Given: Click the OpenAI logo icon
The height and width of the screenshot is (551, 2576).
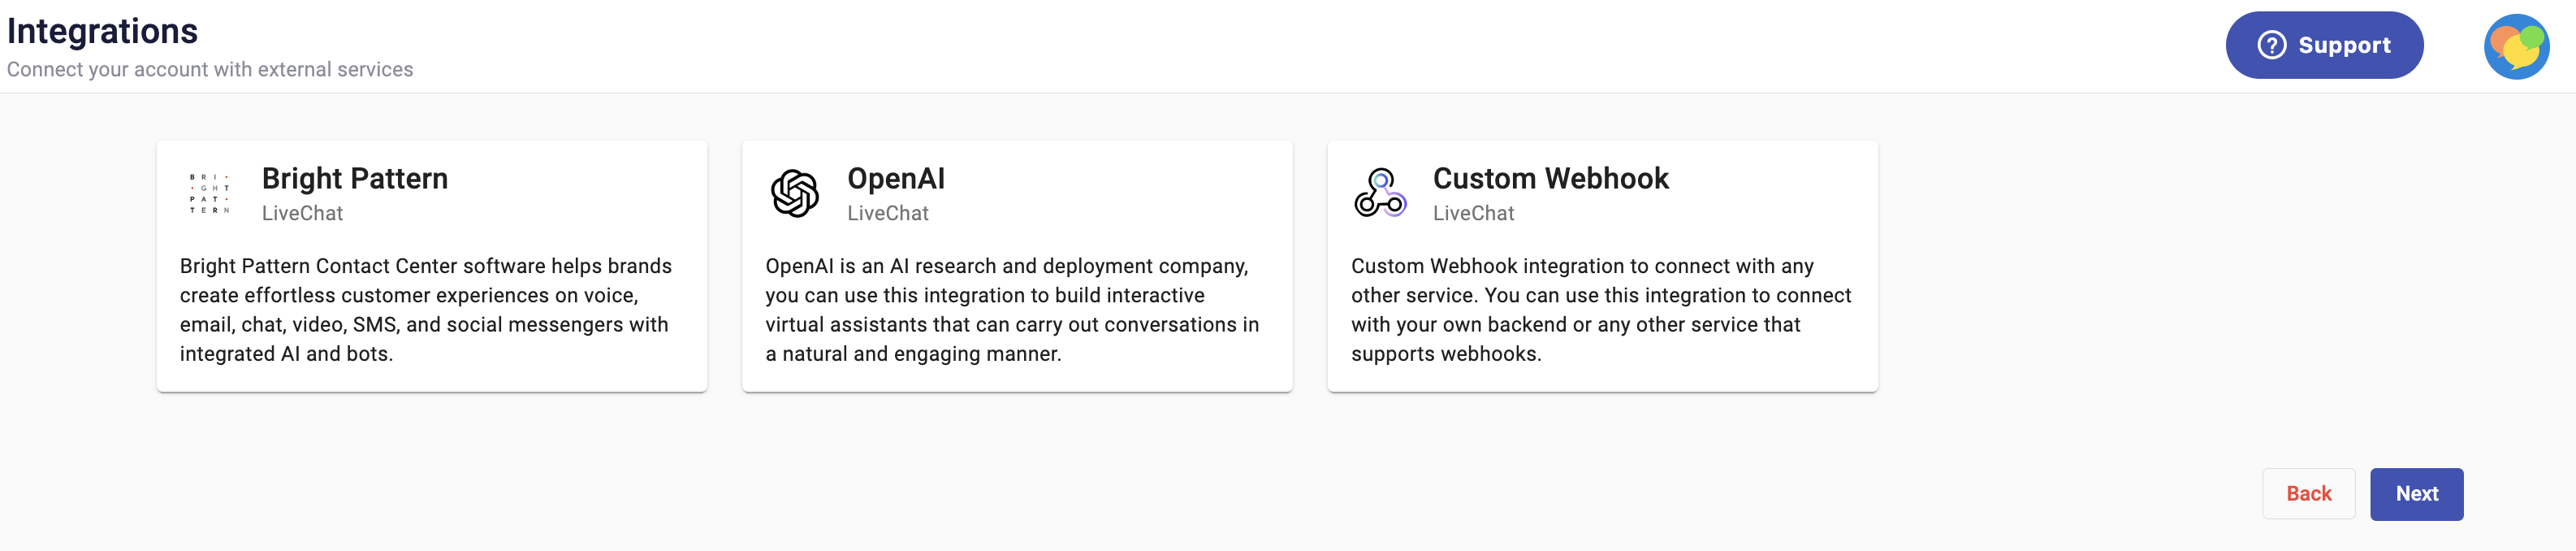Looking at the screenshot, I should 795,194.
